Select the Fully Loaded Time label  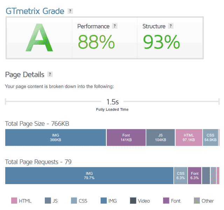[112, 110]
